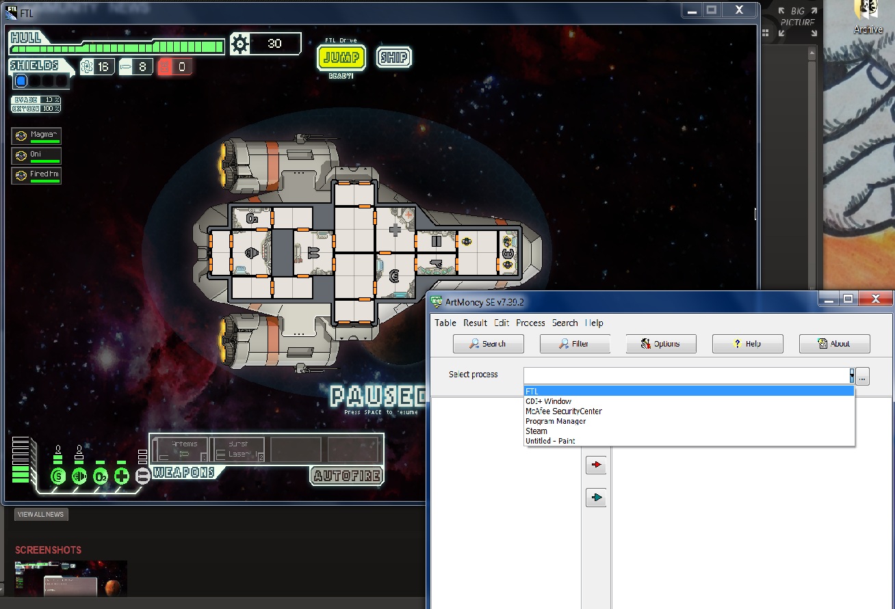
Task: Choose GDI+ Window from the process list
Action: (689, 401)
